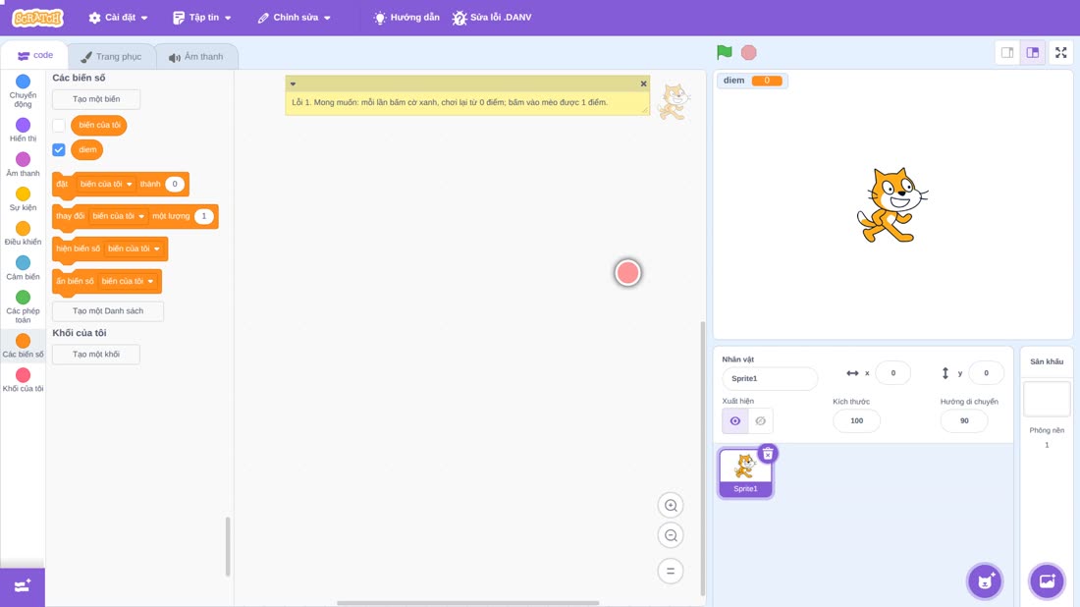Image resolution: width=1080 pixels, height=607 pixels.
Task: Click the 'Tạo một Danh sách' button
Action: coord(108,310)
